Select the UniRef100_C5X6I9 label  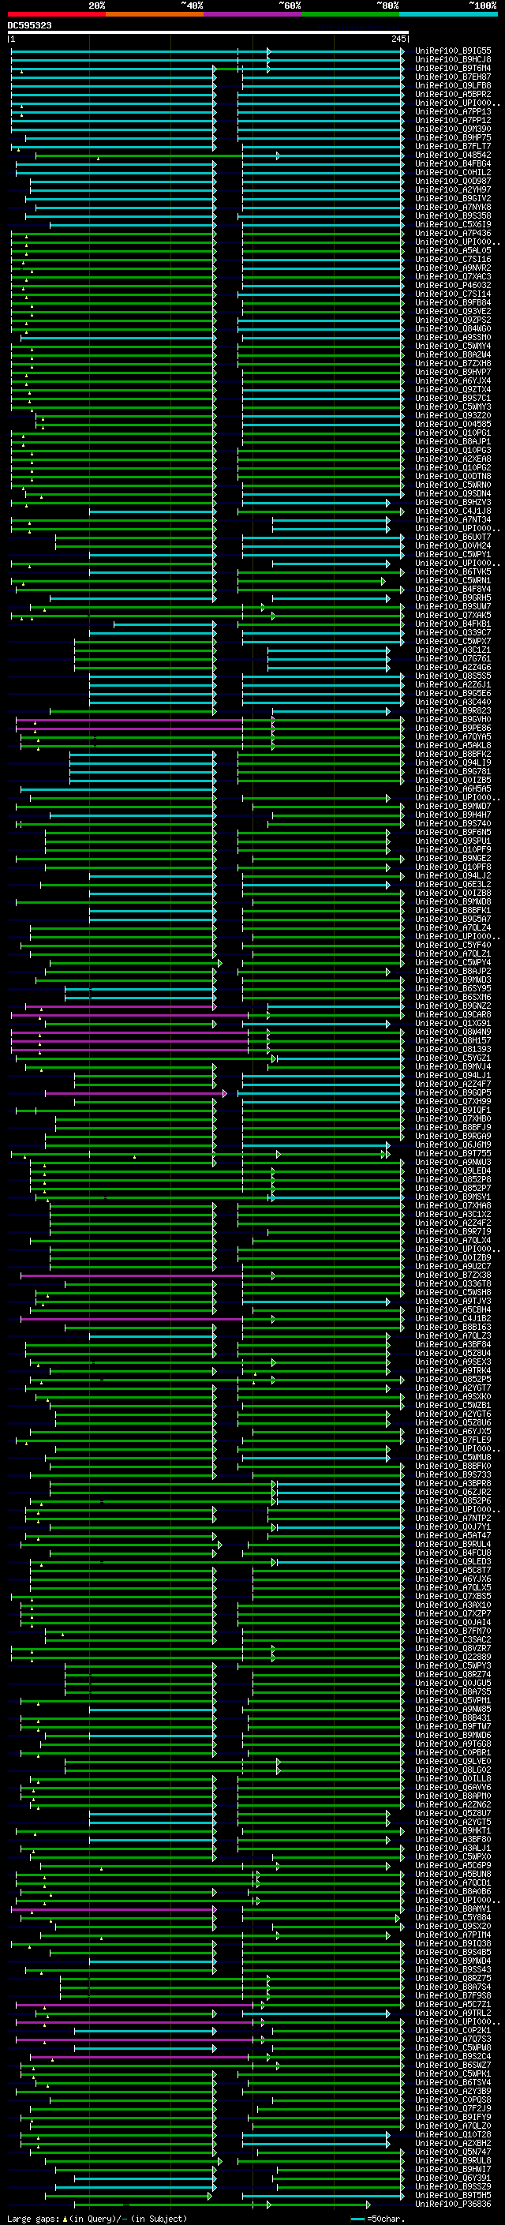pos(453,225)
